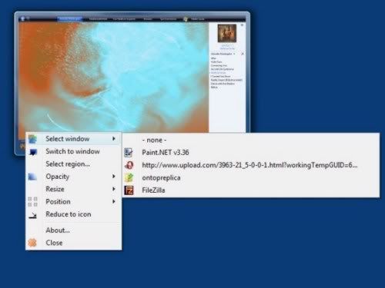Open the Position submenu entry
The image size is (385, 288).
(73, 201)
